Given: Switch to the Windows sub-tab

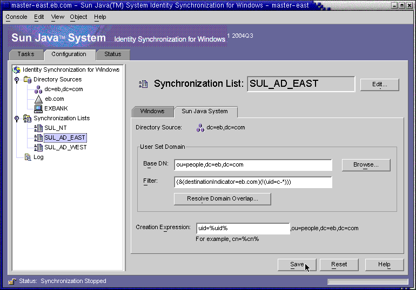Looking at the screenshot, I should [x=152, y=112].
